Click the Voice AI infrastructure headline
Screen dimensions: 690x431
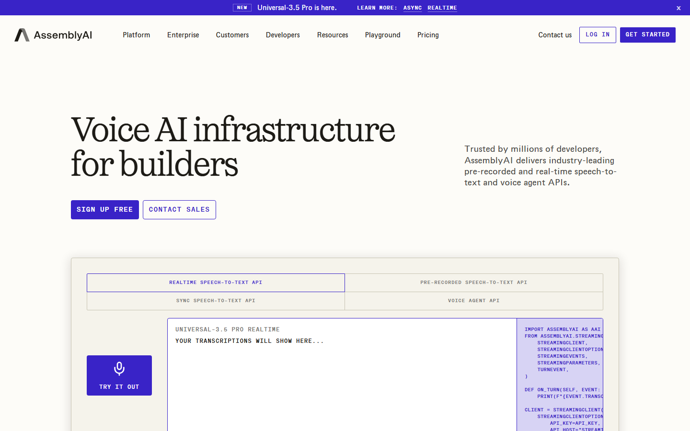tap(233, 147)
